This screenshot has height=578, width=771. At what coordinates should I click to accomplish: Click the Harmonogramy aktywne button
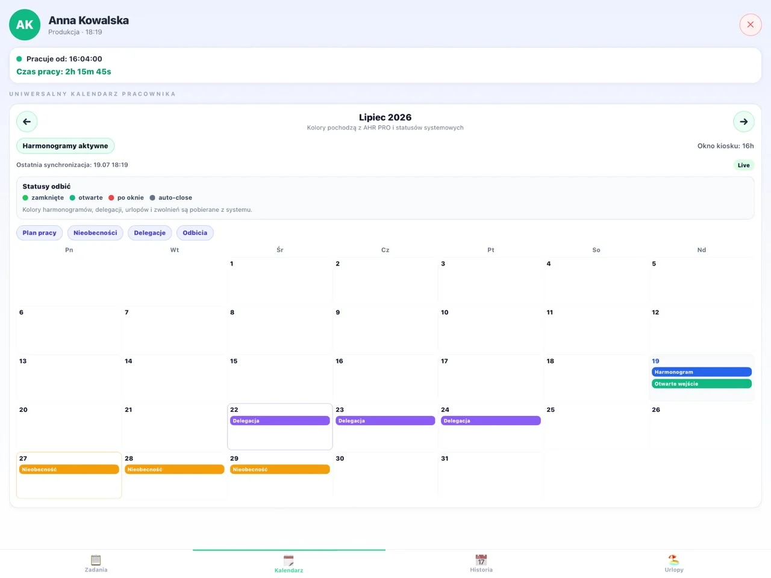[x=65, y=146]
